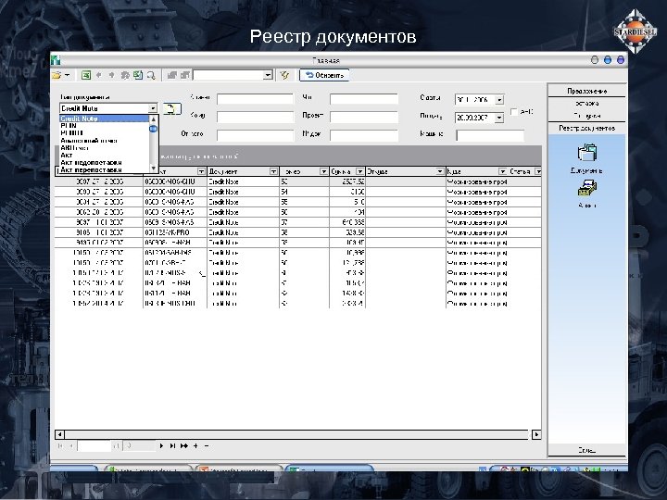The height and width of the screenshot is (500, 667).
Task: Go forward with the right arrow toolbar icon
Action: click(111, 75)
